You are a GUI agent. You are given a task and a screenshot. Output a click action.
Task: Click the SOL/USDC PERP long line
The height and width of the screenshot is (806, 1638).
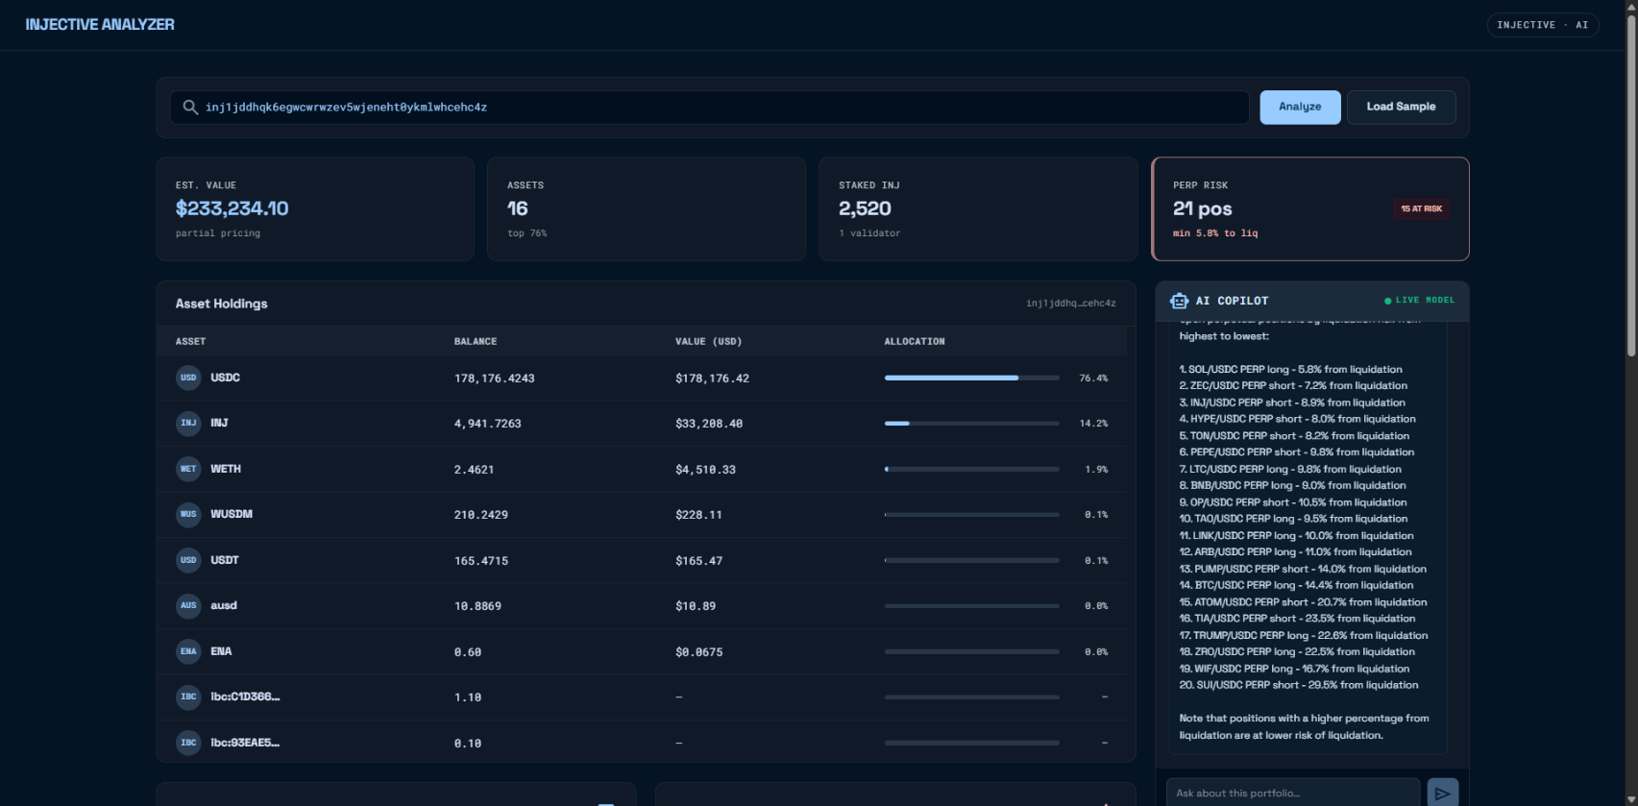pos(1290,369)
